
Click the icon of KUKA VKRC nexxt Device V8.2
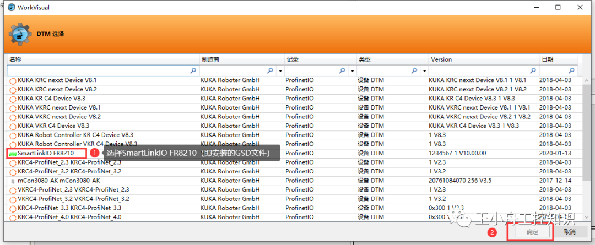pyautogui.click(x=13, y=117)
